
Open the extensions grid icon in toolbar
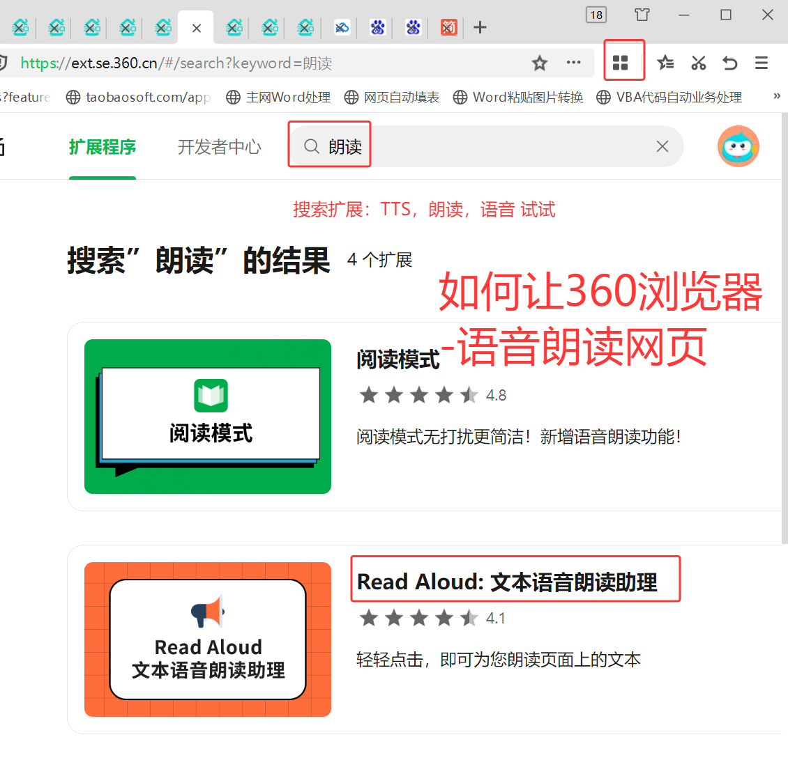tap(620, 63)
